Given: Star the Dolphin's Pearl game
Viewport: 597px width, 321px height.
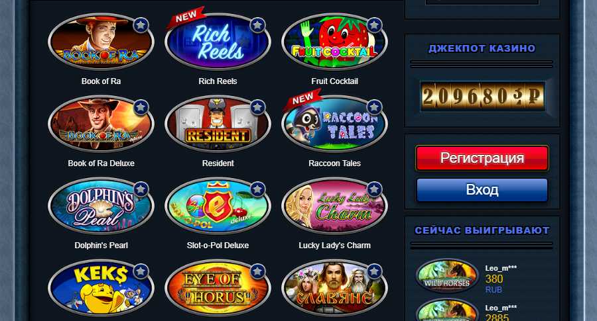Looking at the screenshot, I should [141, 189].
